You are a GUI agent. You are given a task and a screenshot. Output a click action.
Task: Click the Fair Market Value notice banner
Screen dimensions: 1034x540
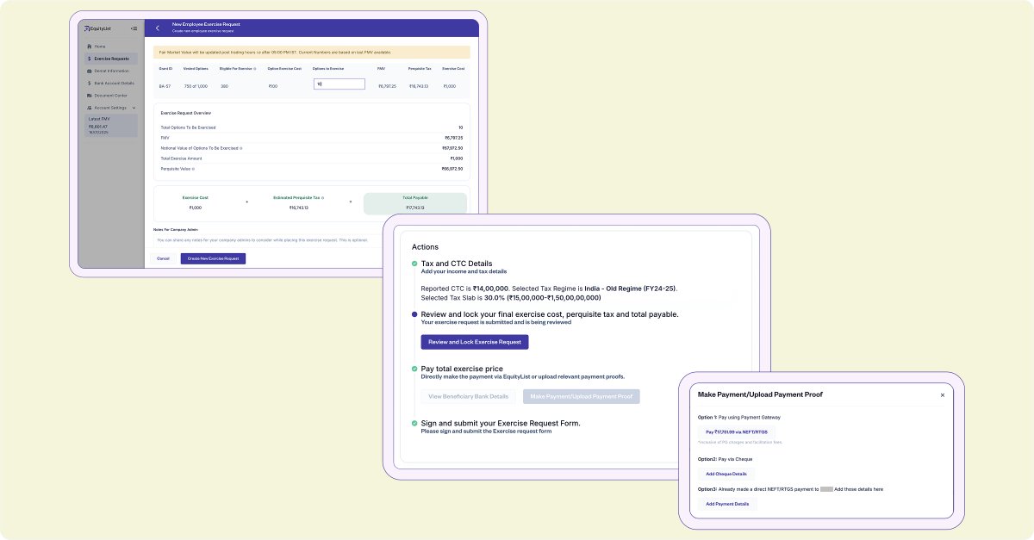[x=312, y=52]
